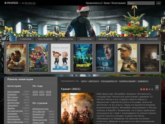This screenshot has height=124, width=165.
Task: Open the Криминал category
Action: click(x=13, y=116)
